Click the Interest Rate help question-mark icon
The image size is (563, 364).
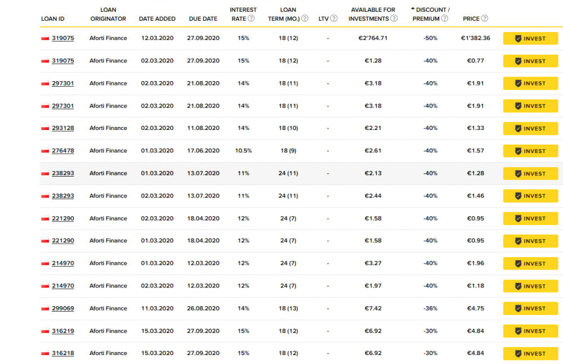pos(251,19)
